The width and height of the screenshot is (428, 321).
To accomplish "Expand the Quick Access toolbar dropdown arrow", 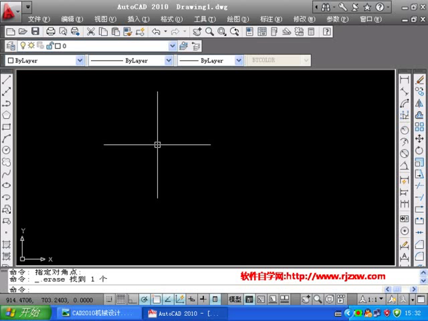I will click(x=28, y=7).
